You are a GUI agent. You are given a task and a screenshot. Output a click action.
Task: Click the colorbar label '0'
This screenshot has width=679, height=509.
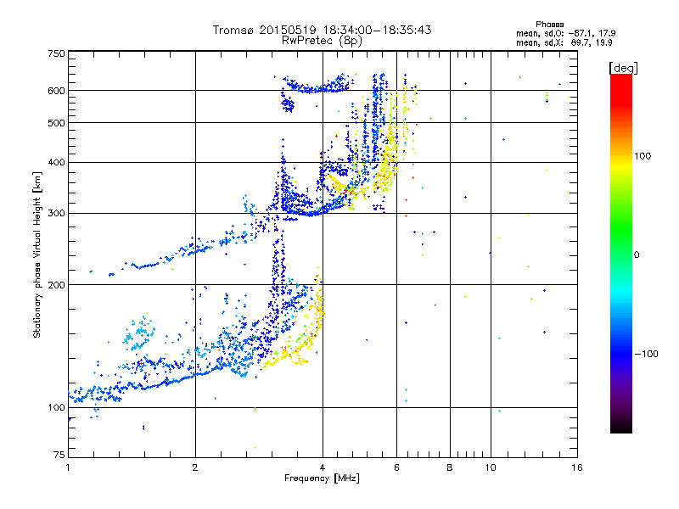[637, 255]
